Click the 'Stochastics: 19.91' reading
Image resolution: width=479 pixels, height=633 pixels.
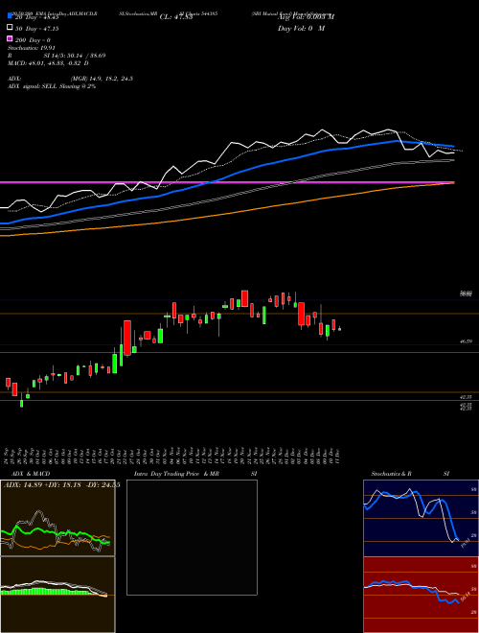pos(31,48)
